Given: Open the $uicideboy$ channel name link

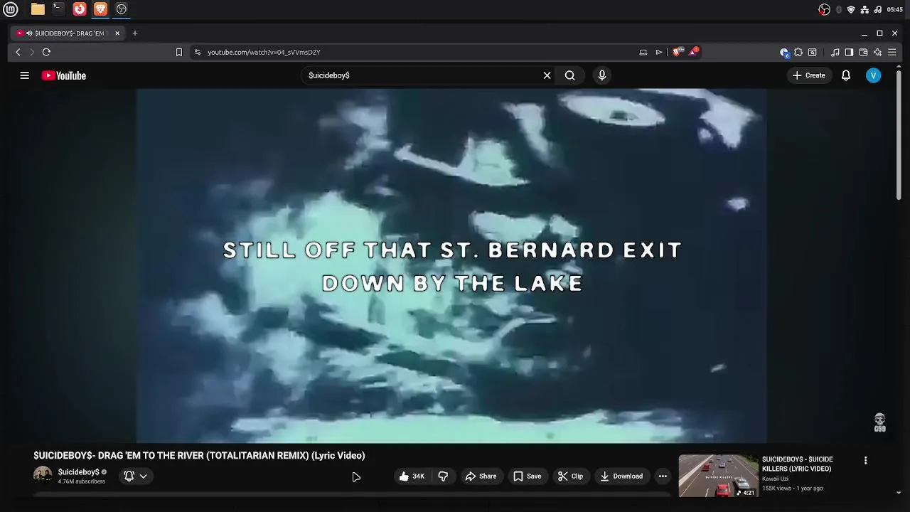Looking at the screenshot, I should 78,472.
